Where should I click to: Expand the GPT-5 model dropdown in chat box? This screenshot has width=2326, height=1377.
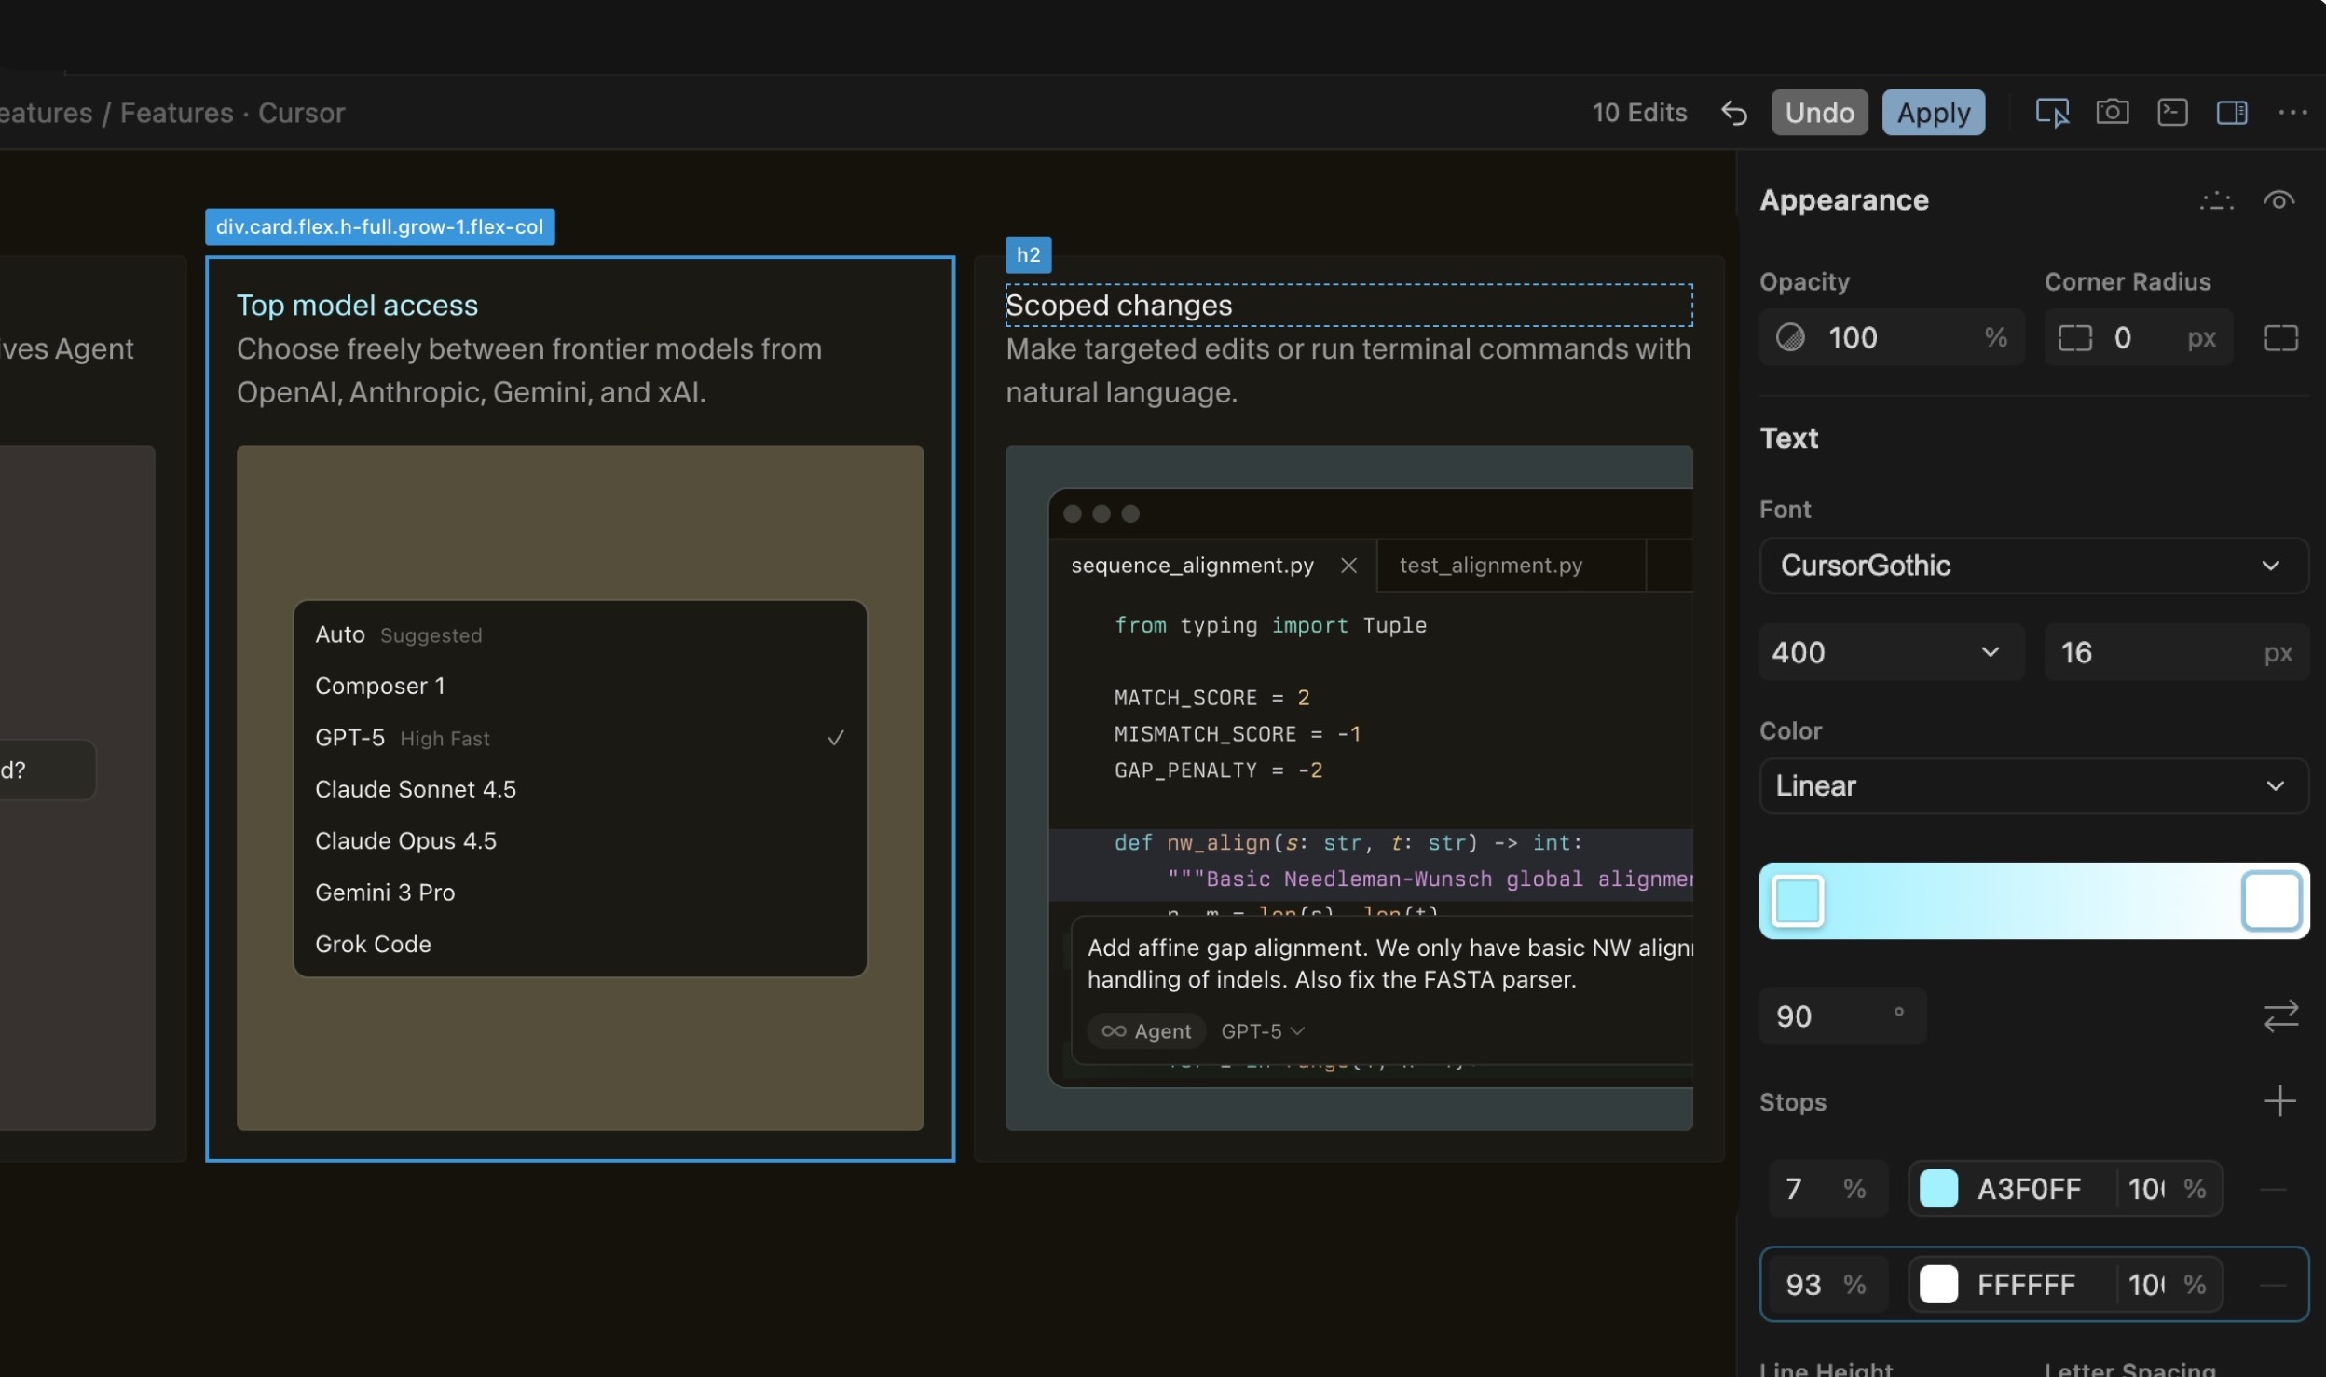coord(1263,1031)
